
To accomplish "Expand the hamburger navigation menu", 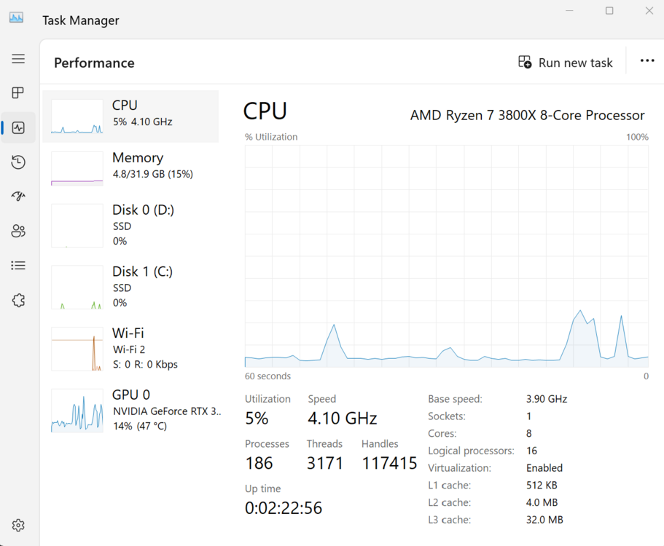I will pos(18,59).
